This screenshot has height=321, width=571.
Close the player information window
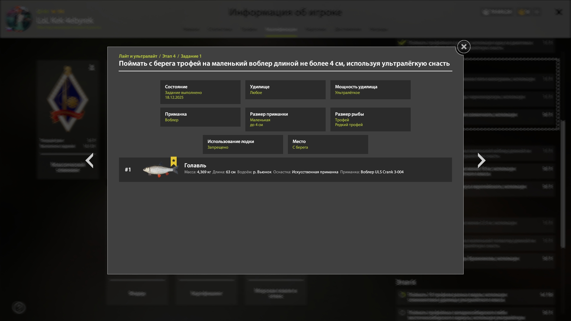(559, 12)
